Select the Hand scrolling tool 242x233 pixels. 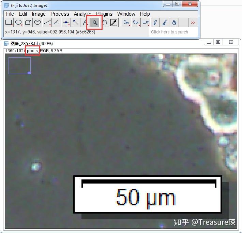[x=104, y=23]
